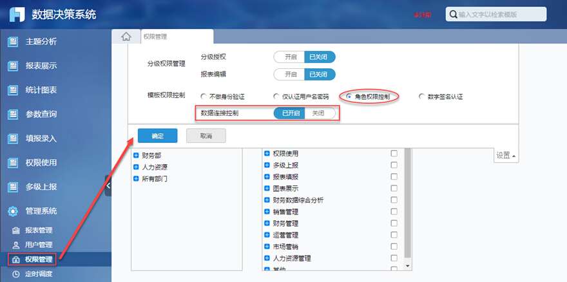
Task: Click the 确定 button
Action: tap(158, 136)
